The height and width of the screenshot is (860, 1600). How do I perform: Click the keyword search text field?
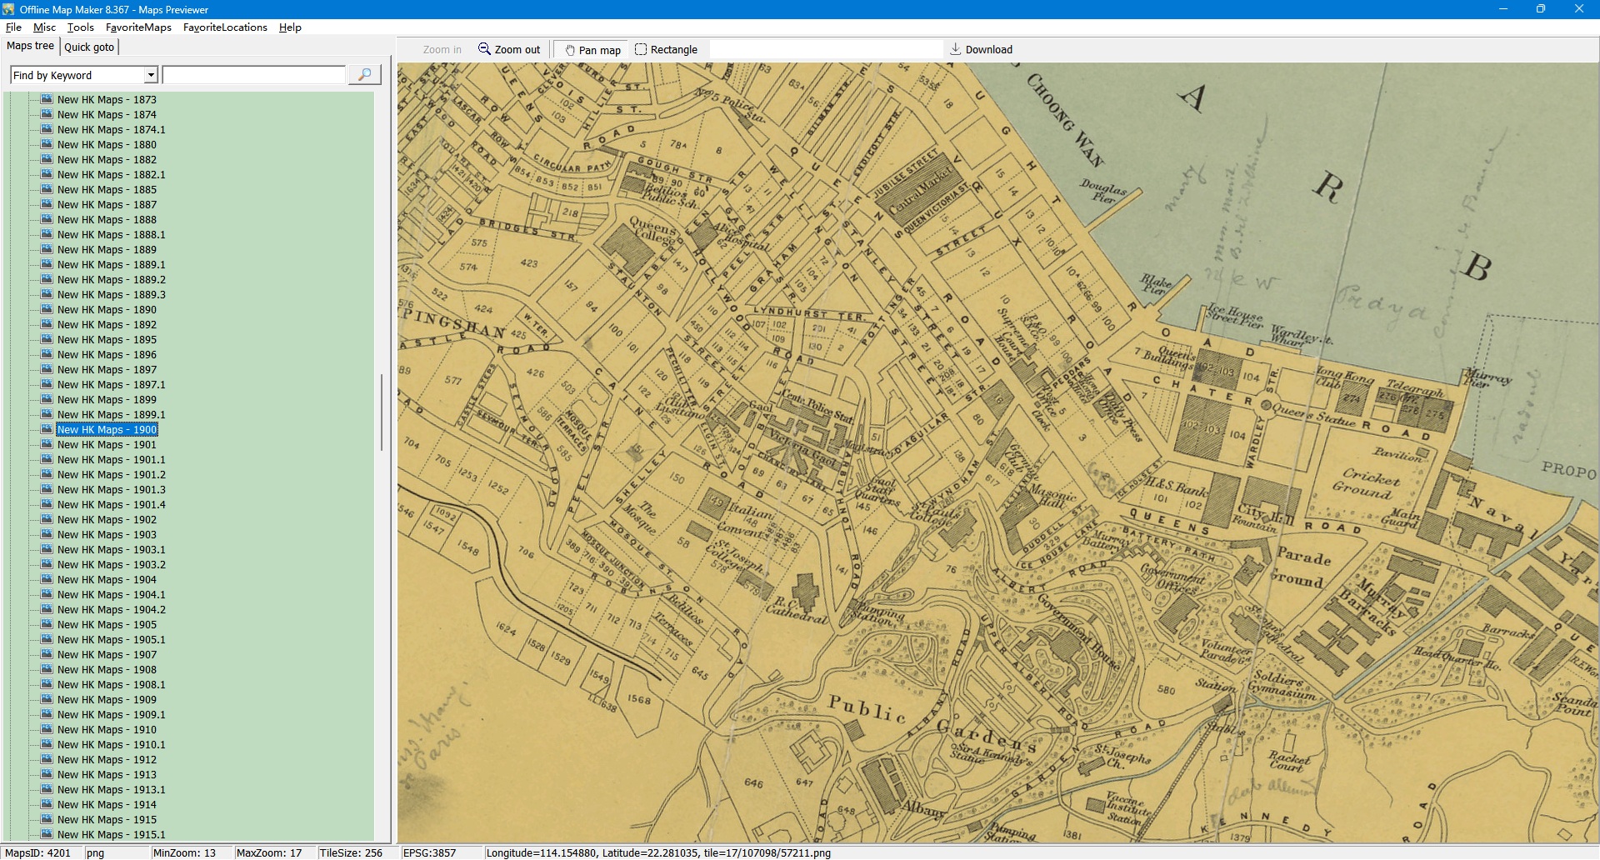(x=253, y=75)
